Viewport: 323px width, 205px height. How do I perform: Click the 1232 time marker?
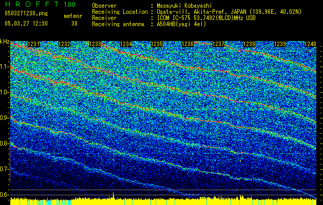tap(65, 44)
